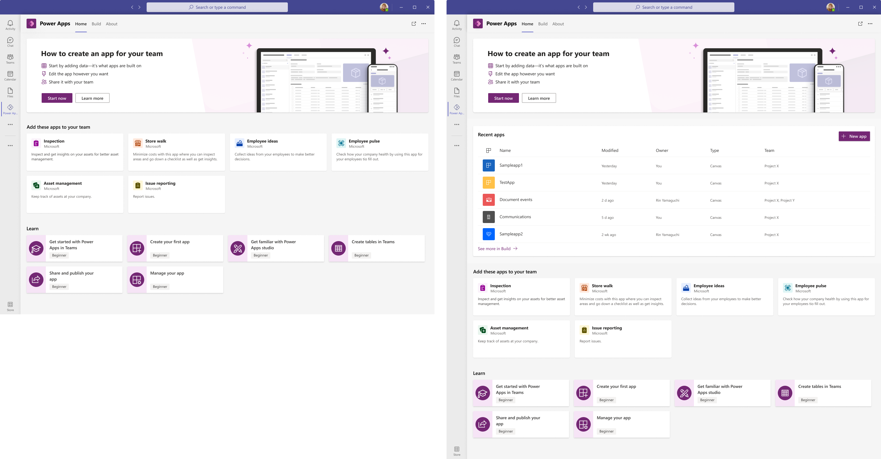
Task: Click Start now in the left window
Action: (57, 98)
